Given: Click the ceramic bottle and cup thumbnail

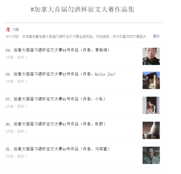Looking at the screenshot, I should [x=151, y=130].
